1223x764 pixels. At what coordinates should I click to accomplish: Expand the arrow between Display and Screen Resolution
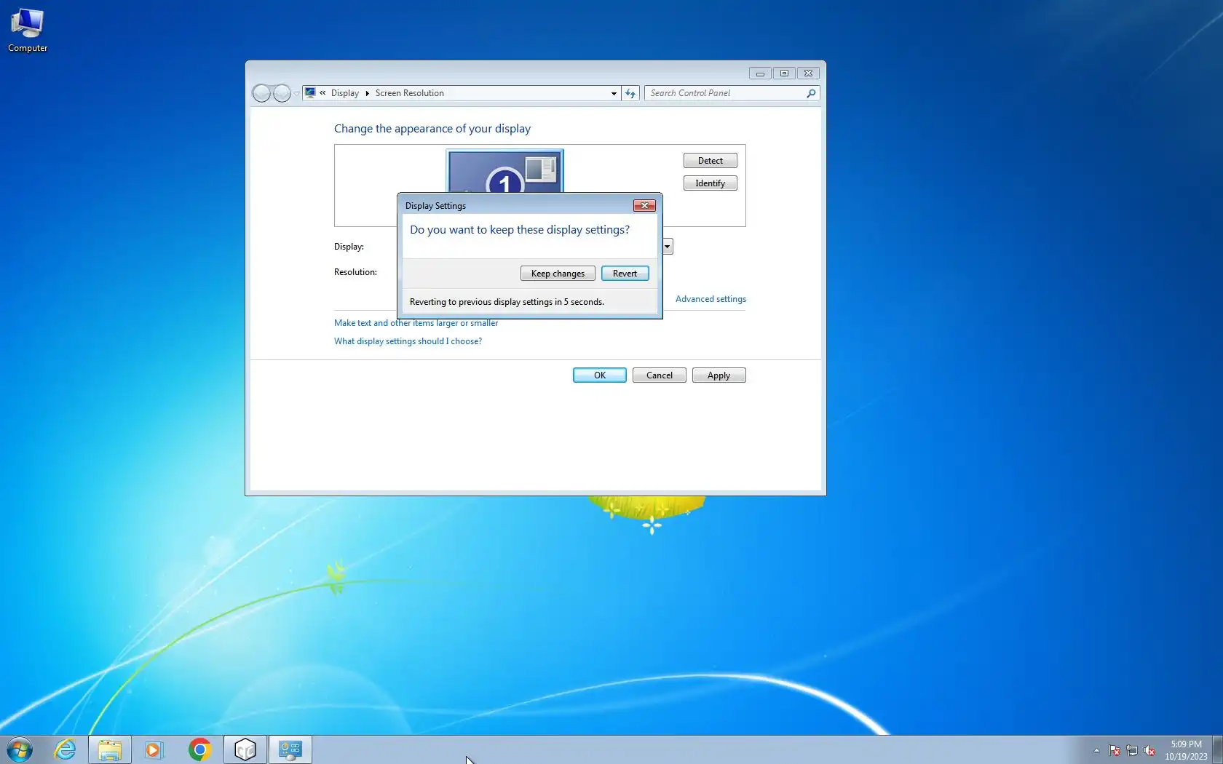pos(368,93)
